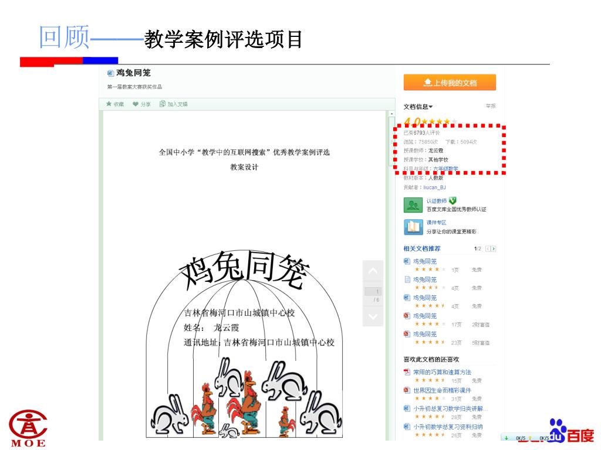Click the 鸡兔同笼 document type icon in title
601x450 pixels.
[x=110, y=73]
